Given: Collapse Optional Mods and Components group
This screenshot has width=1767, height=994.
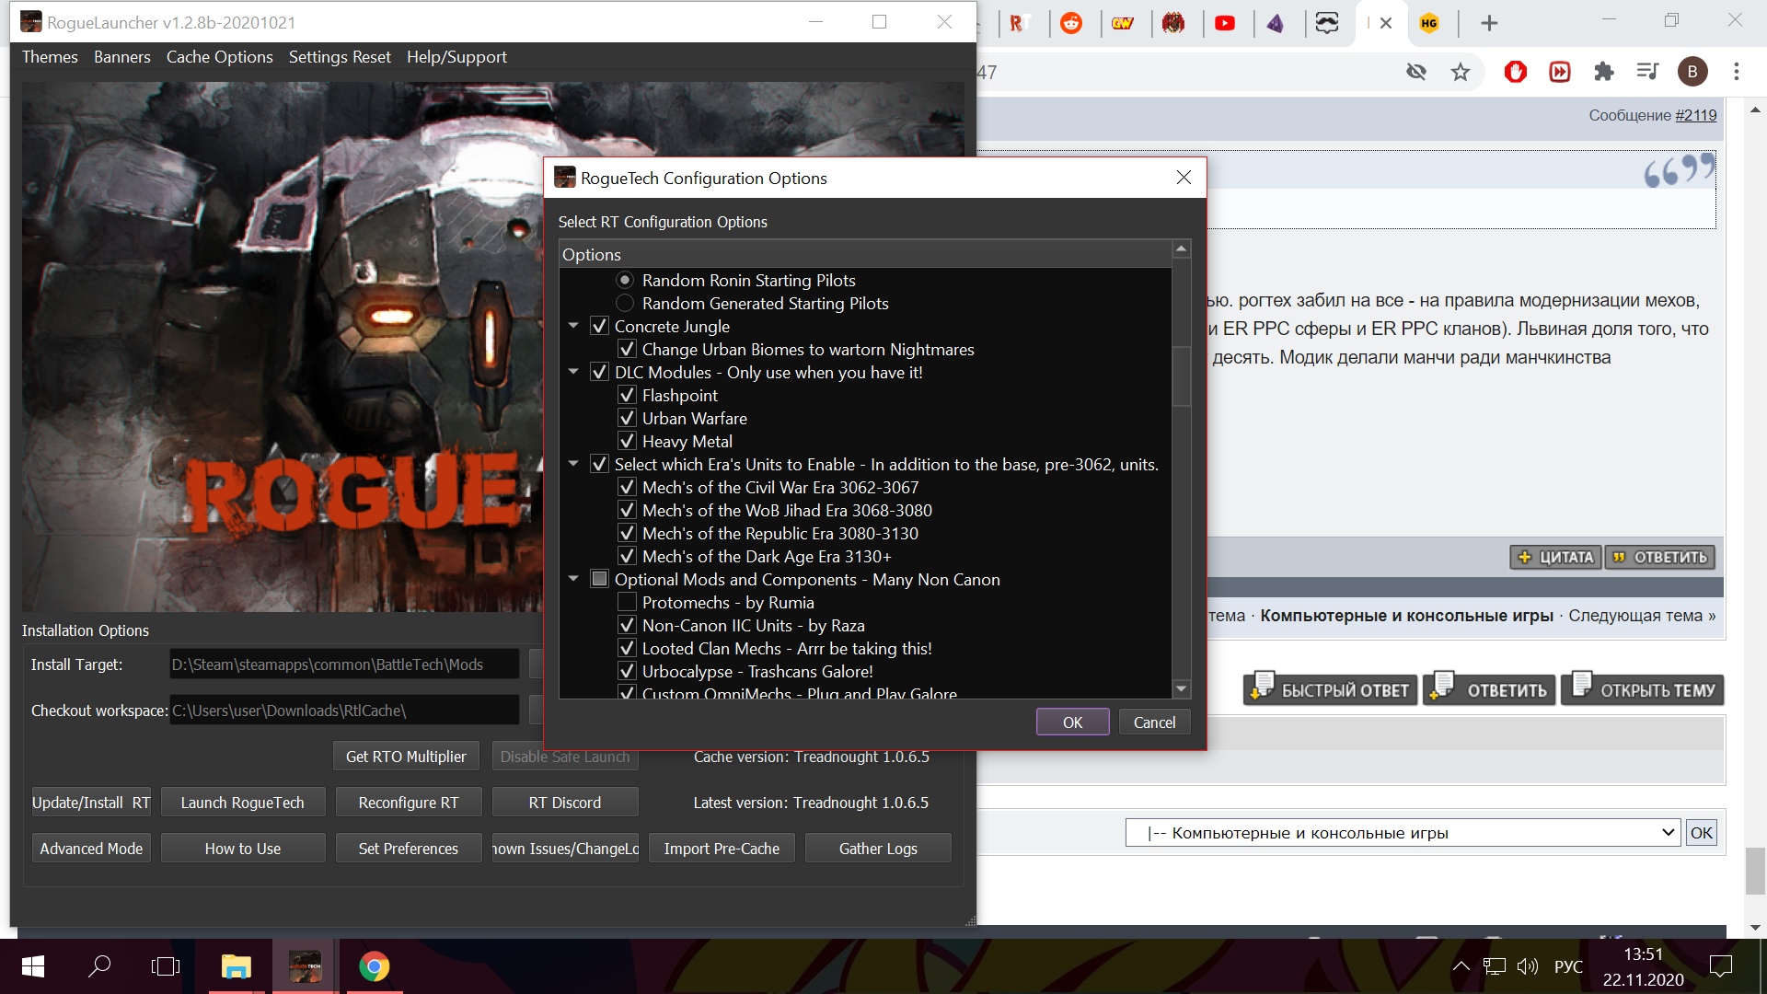Looking at the screenshot, I should click(x=573, y=579).
